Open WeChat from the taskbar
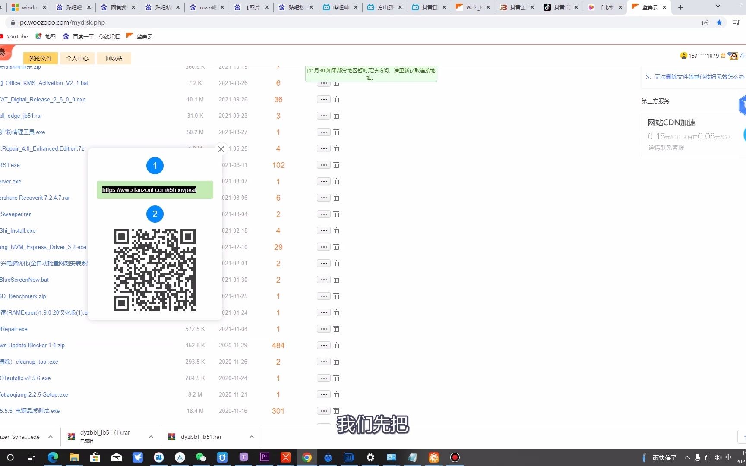The image size is (746, 466). (201, 457)
